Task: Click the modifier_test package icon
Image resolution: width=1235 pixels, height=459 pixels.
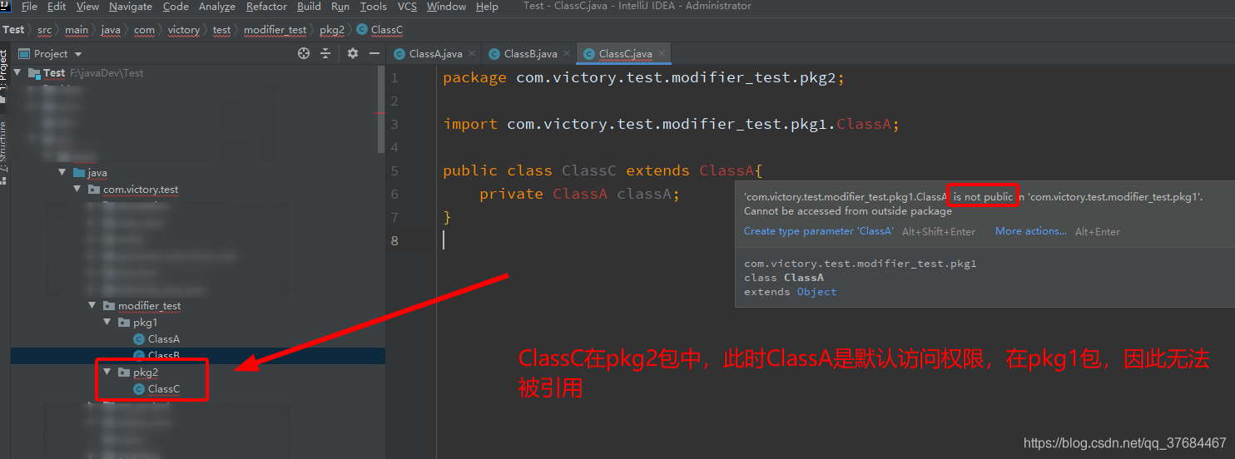Action: [109, 306]
